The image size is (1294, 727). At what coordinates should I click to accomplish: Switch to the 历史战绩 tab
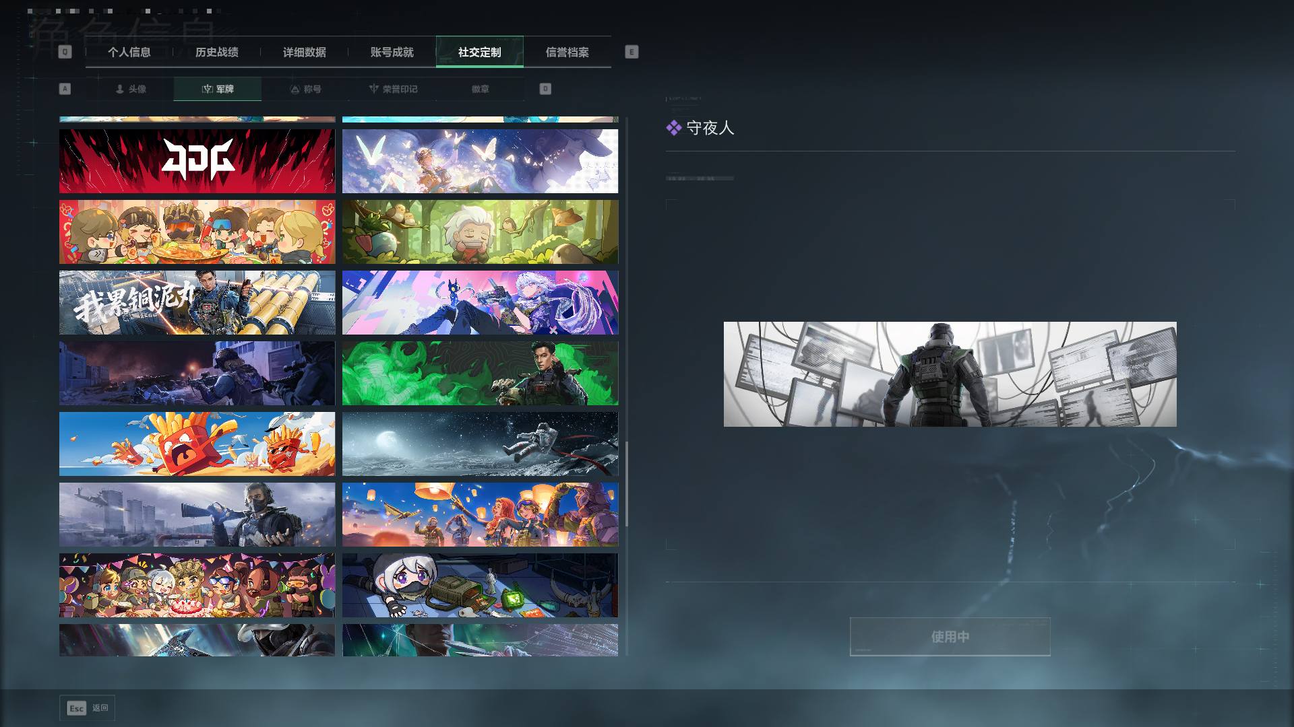(x=216, y=52)
